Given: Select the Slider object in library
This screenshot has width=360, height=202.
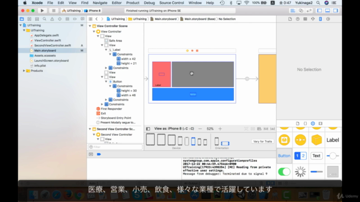Looking at the screenshot, I should tap(332, 156).
